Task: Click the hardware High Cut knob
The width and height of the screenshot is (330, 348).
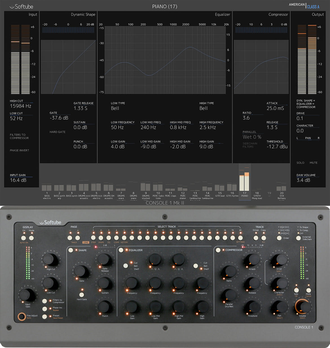Action: coord(50,259)
